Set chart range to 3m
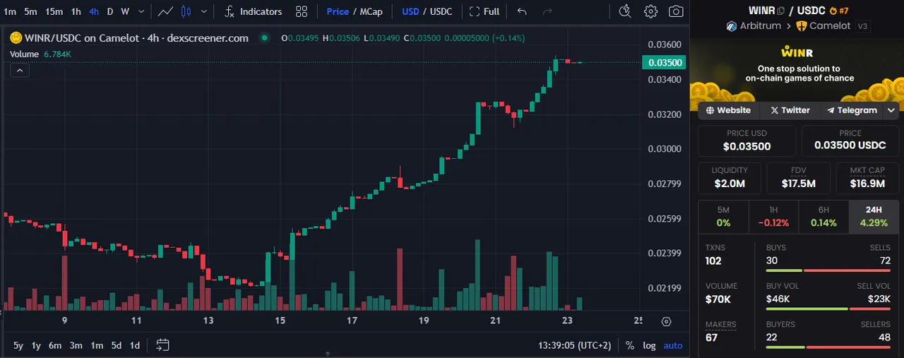 click(x=76, y=345)
